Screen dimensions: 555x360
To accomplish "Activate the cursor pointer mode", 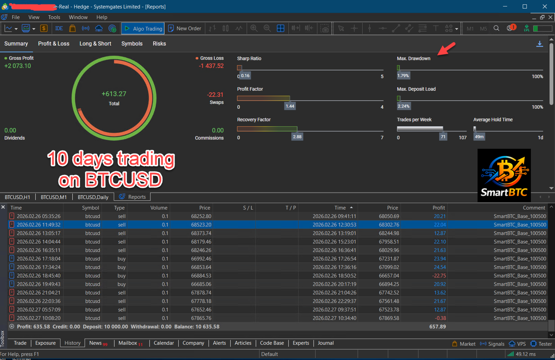I will (x=341, y=29).
